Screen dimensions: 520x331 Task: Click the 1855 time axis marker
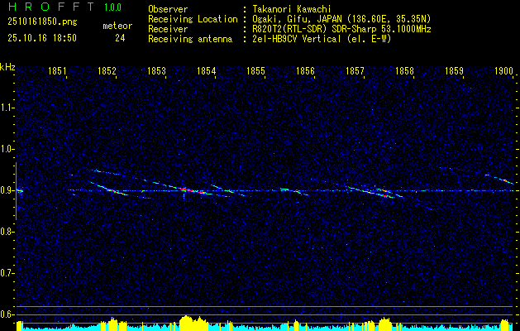tap(256, 70)
